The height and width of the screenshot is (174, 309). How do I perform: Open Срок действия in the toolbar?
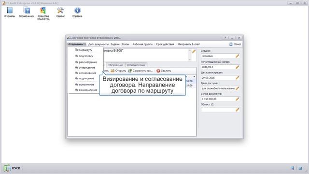pos(165,44)
